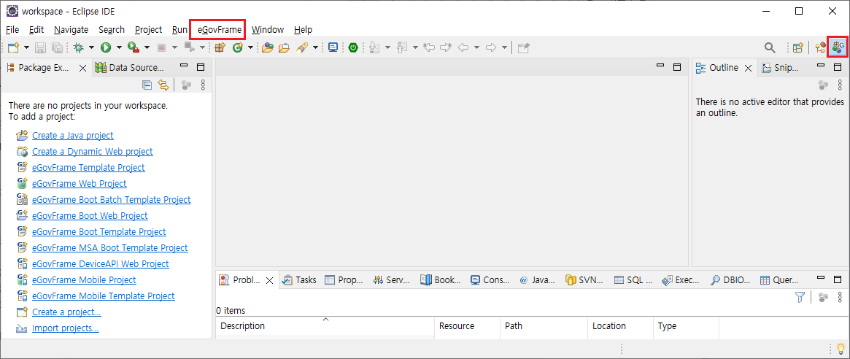Click the Description column header
The image size is (850, 359).
click(325, 326)
